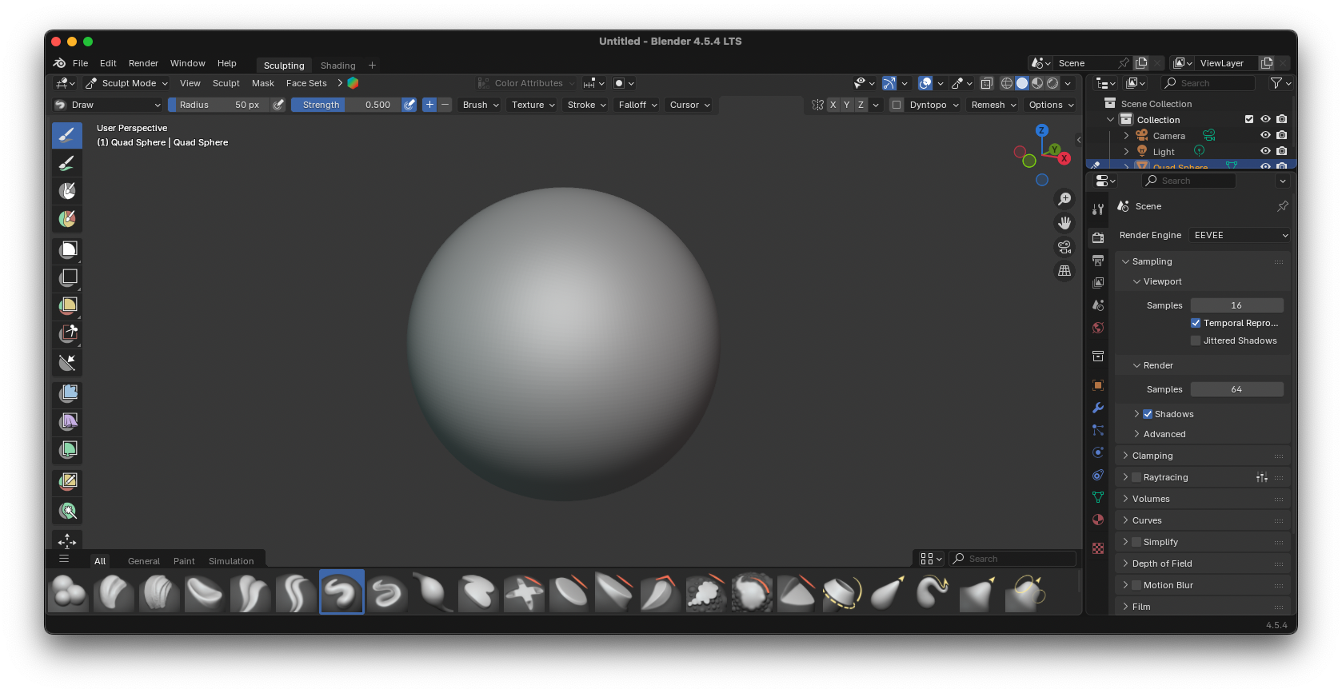Toggle camera view icon in viewport

click(x=1064, y=247)
